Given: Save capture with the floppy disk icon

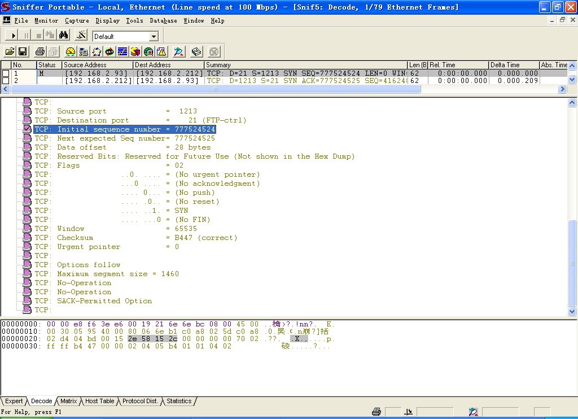Looking at the screenshot, I should coord(23,51).
